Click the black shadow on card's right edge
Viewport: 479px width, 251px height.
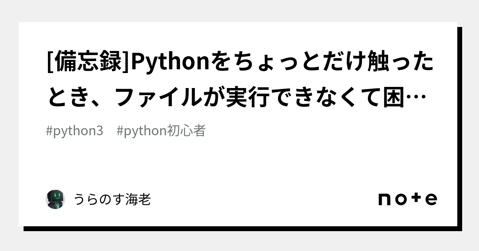(460, 127)
